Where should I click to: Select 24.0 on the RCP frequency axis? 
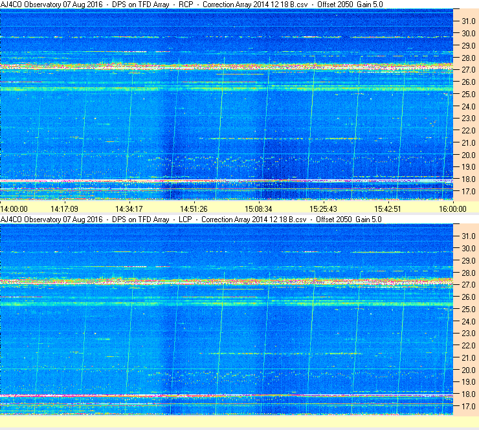coord(468,106)
